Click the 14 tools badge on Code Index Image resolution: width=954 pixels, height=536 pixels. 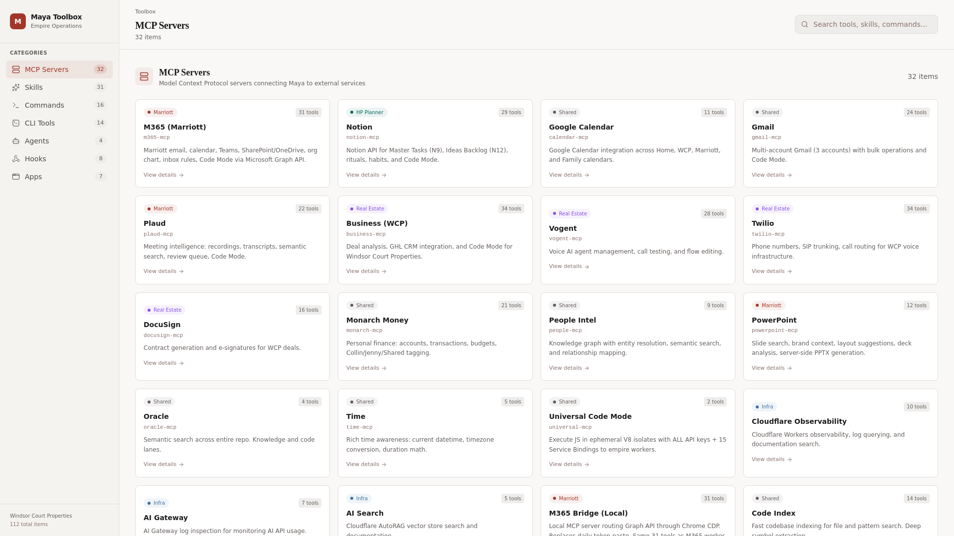point(917,499)
